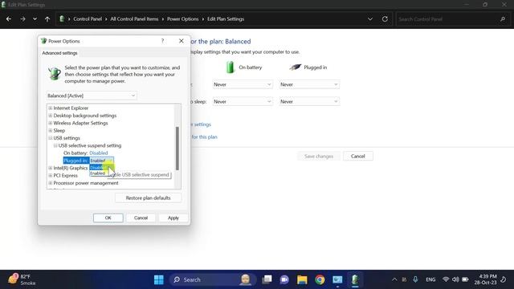Collapse USB selective suspend setting

tap(55, 145)
